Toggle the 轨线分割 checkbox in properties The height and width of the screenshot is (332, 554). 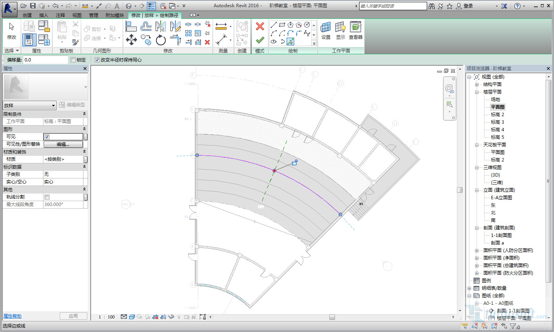pyautogui.click(x=47, y=197)
